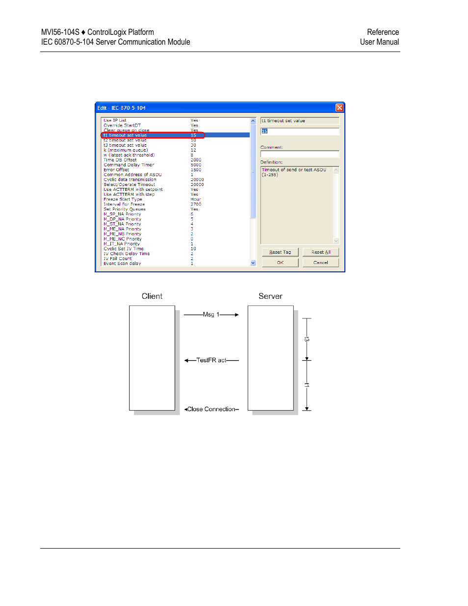Image resolution: width=468 pixels, height=606 pixels.
Task: Select the 'w (latest ack threshold)' row
Action: 176,155
